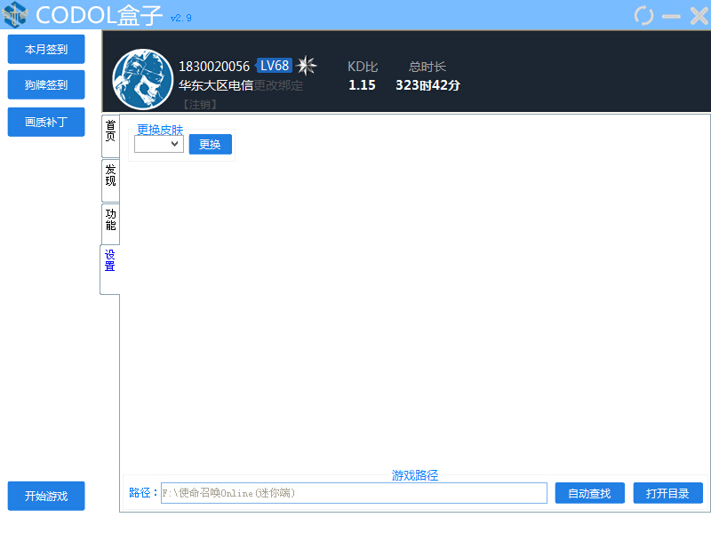The width and height of the screenshot is (711, 533).
Task: Click 开始游戏 to start game
Action: 46,496
